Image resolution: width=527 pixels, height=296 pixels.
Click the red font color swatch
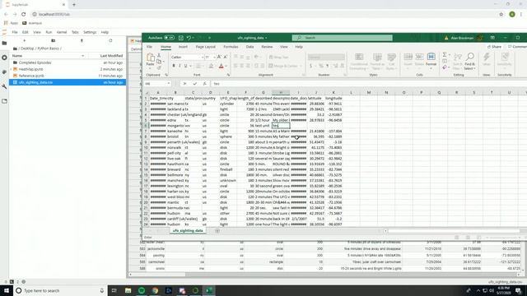click(x=222, y=66)
